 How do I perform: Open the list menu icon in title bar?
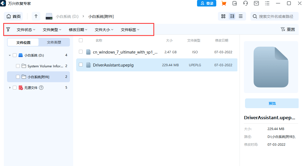tap(267, 3)
